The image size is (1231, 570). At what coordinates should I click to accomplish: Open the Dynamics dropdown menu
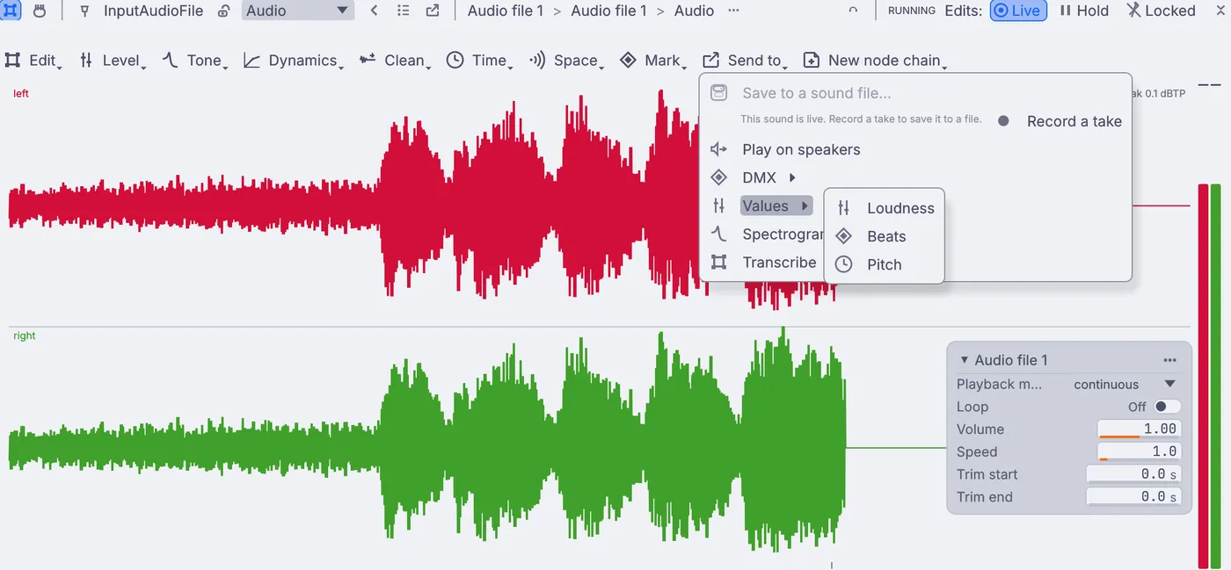click(x=295, y=60)
